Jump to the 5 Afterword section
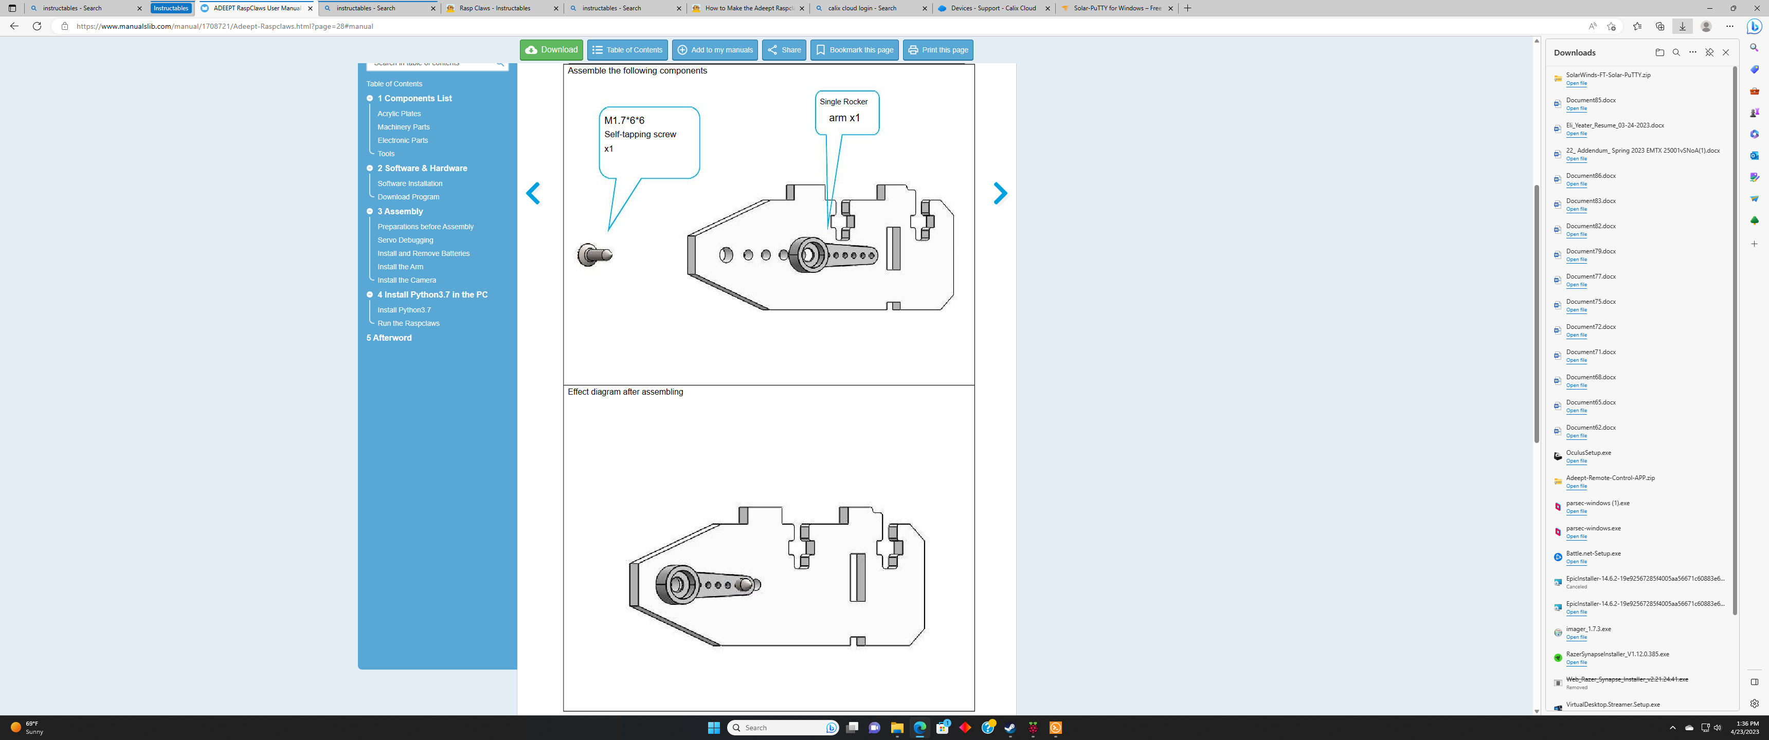 389,338
